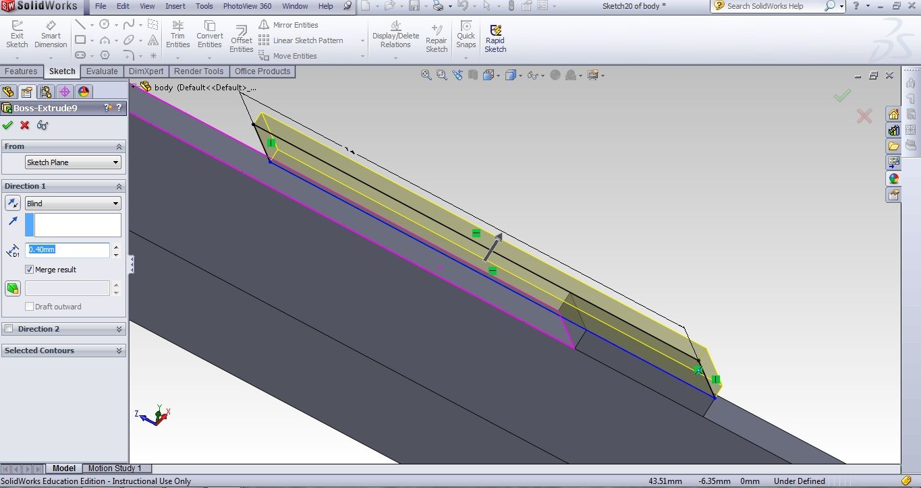Open the Blind end condition dropdown

[73, 204]
